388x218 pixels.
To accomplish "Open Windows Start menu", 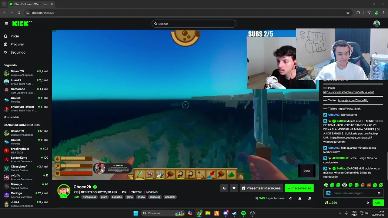I will click(136, 213).
